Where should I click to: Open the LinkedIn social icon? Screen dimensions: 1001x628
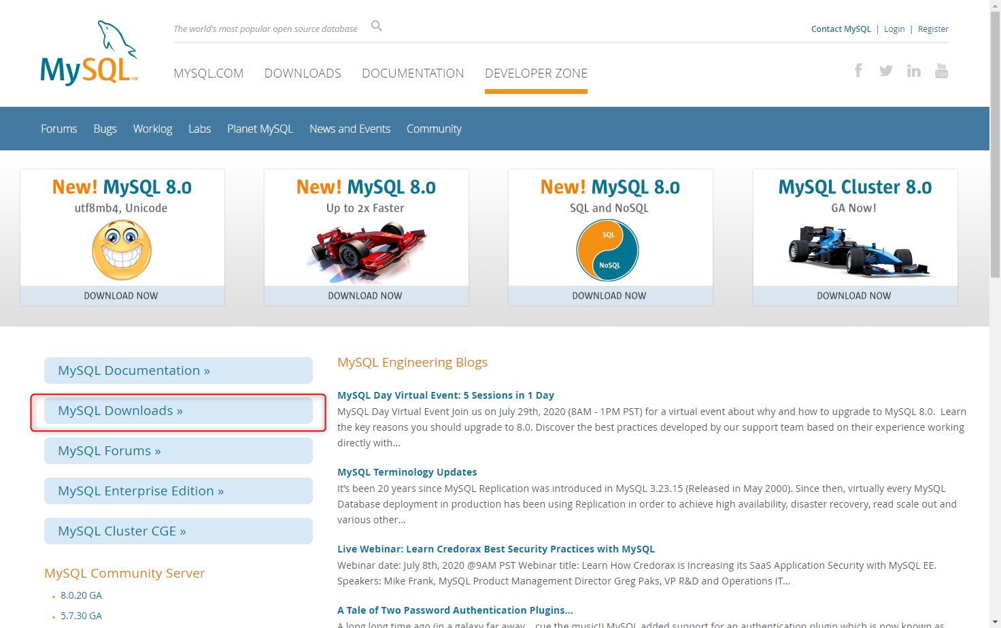(913, 71)
